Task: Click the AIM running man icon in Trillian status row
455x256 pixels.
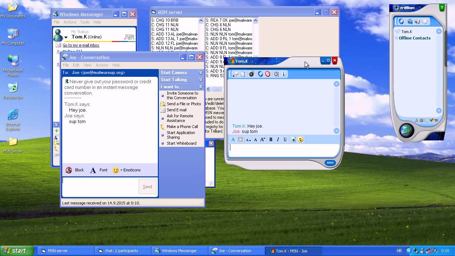Action: click(417, 120)
